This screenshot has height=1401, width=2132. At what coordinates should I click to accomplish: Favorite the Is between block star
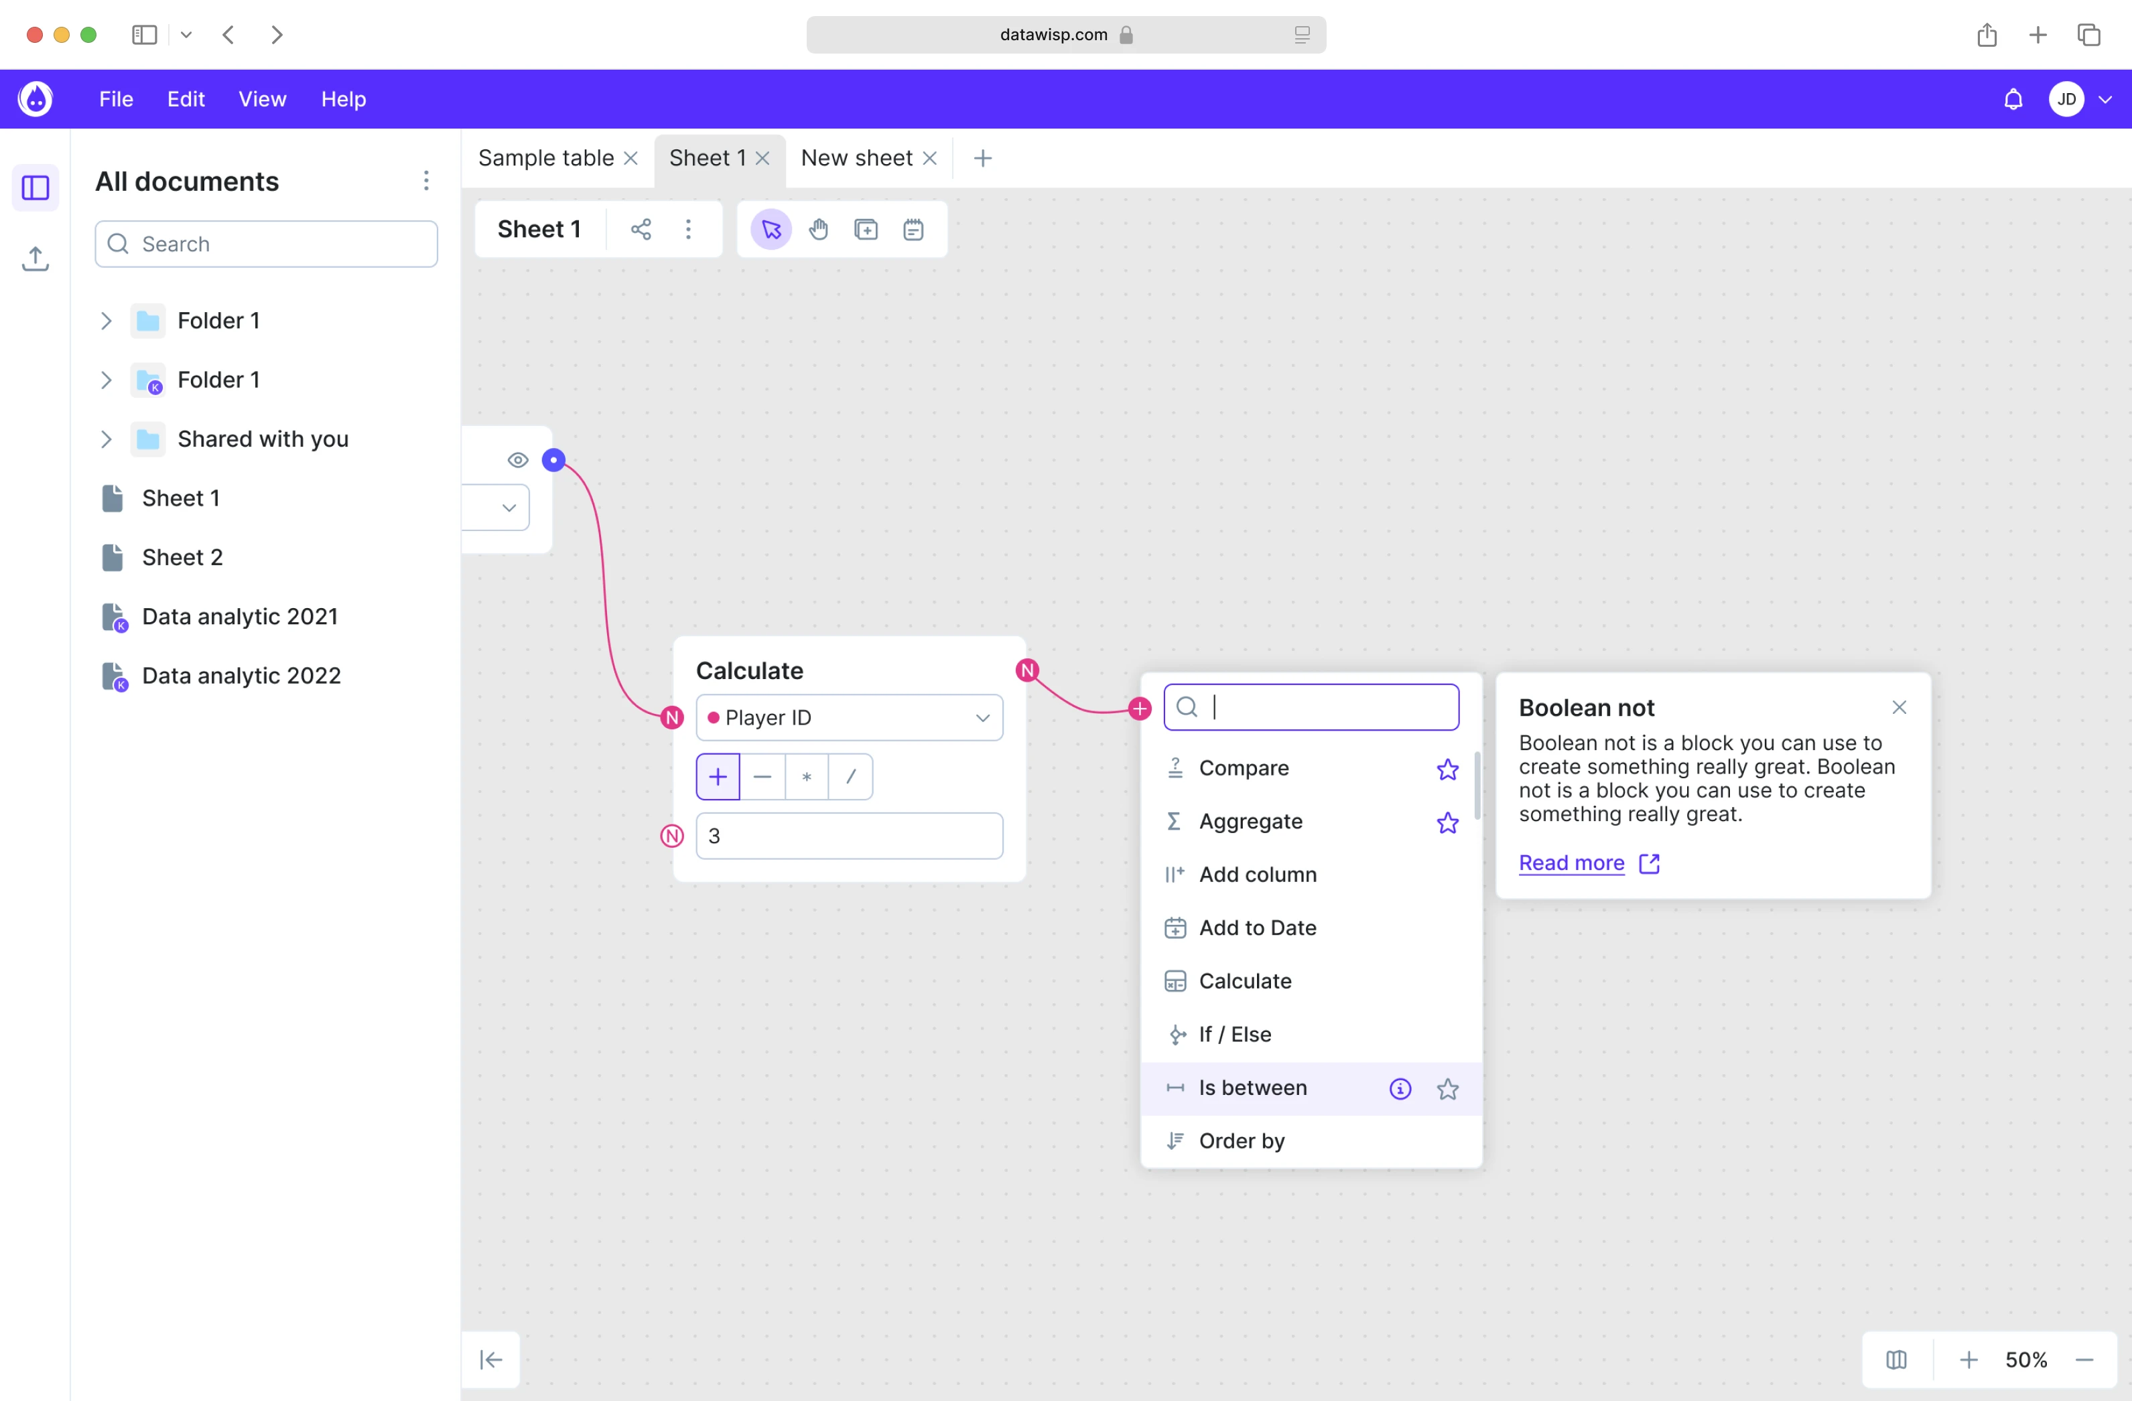click(1447, 1088)
